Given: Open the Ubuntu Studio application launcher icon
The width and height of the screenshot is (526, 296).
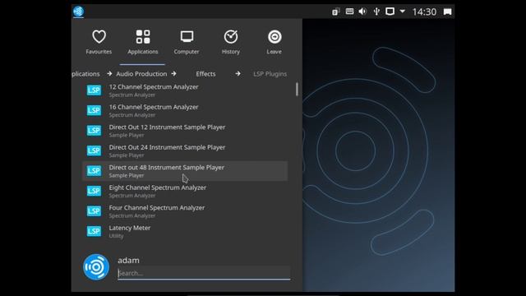Looking at the screenshot, I should pos(79,12).
